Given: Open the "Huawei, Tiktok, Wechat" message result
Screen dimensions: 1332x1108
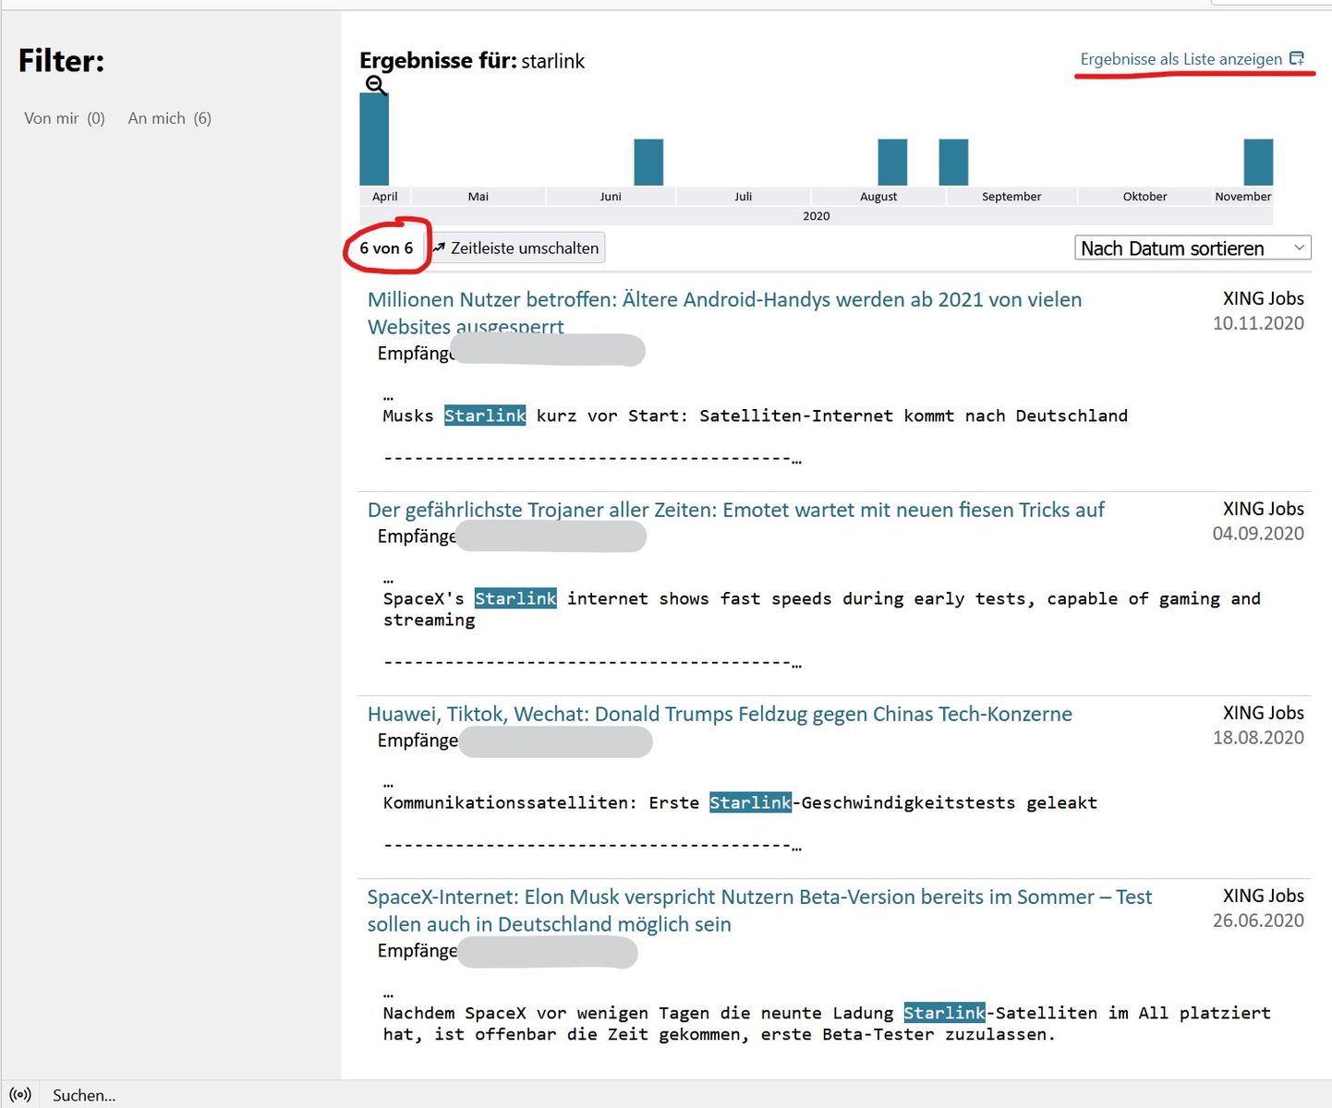Looking at the screenshot, I should point(720,715).
